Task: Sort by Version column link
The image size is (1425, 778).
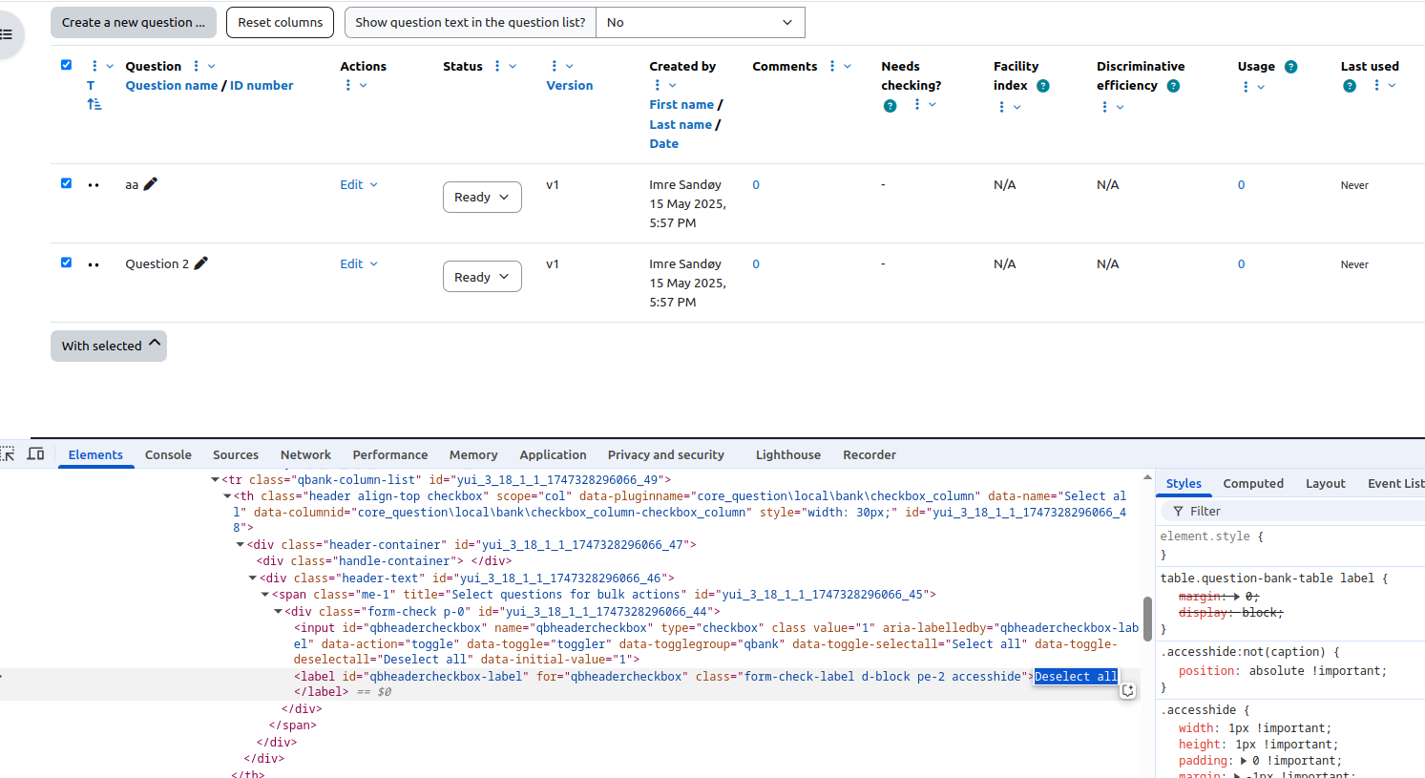Action: coord(570,86)
